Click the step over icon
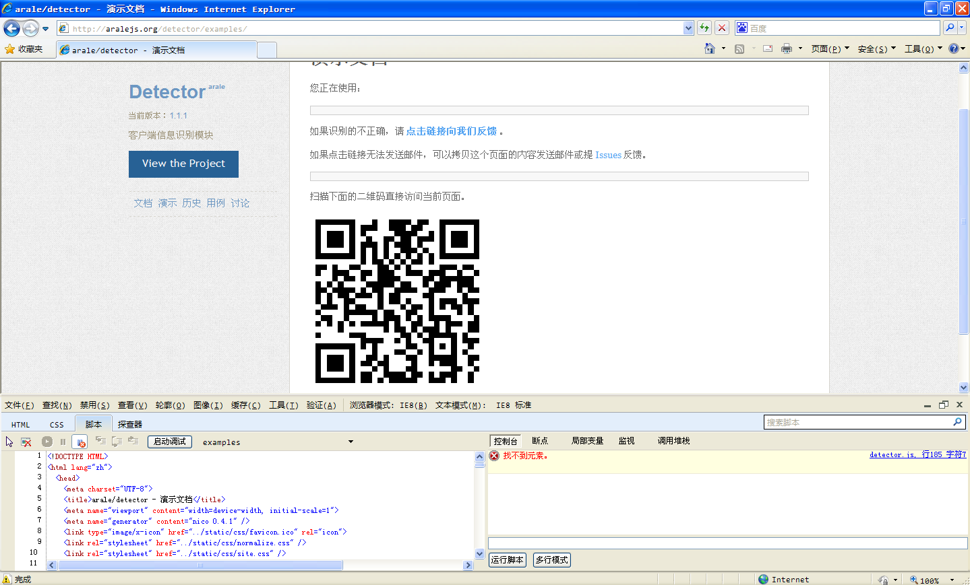970x585 pixels. click(117, 441)
